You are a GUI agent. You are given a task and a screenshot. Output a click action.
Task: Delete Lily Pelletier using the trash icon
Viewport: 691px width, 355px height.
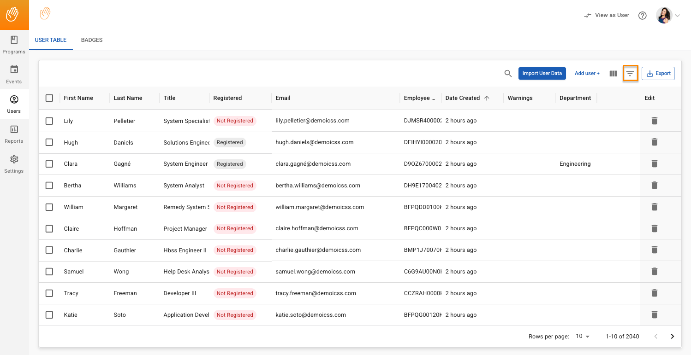655,121
